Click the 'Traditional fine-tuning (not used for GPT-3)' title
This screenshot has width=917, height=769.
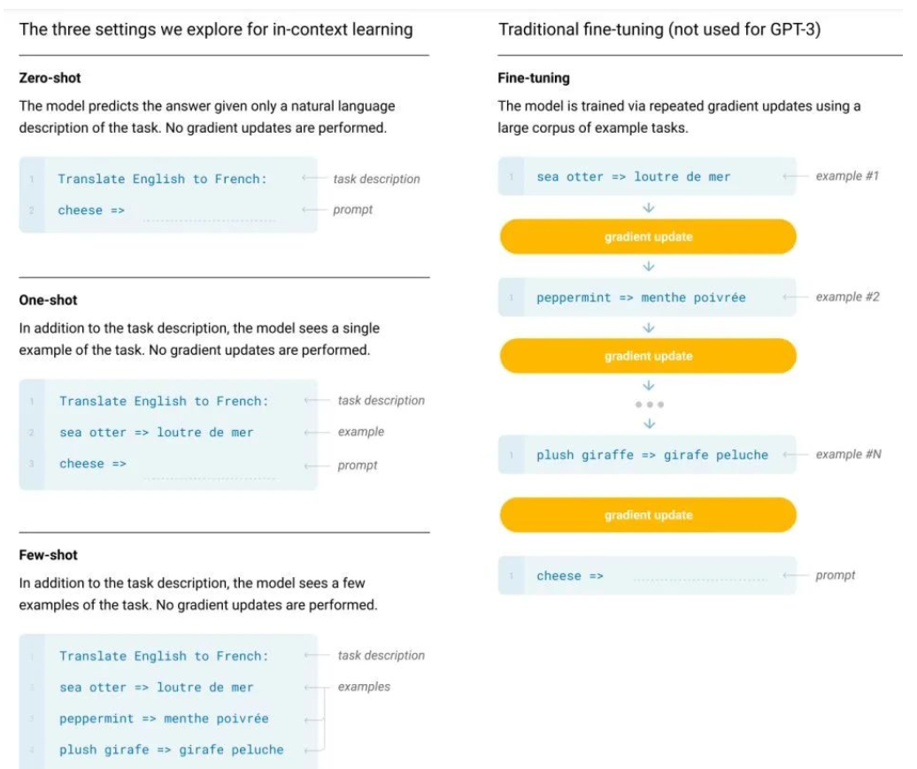click(x=659, y=29)
